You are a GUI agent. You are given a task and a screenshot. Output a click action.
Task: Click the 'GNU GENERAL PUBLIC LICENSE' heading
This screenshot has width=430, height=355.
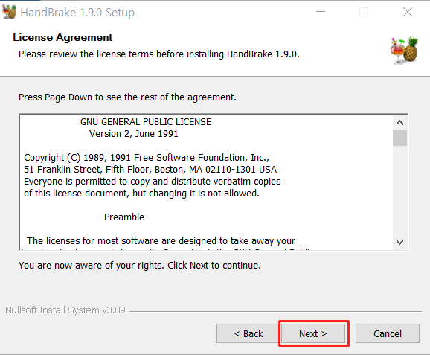pos(146,122)
